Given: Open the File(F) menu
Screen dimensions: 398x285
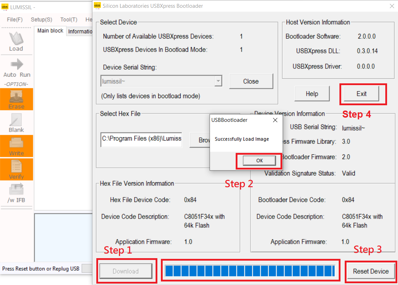Looking at the screenshot, I should [x=15, y=19].
